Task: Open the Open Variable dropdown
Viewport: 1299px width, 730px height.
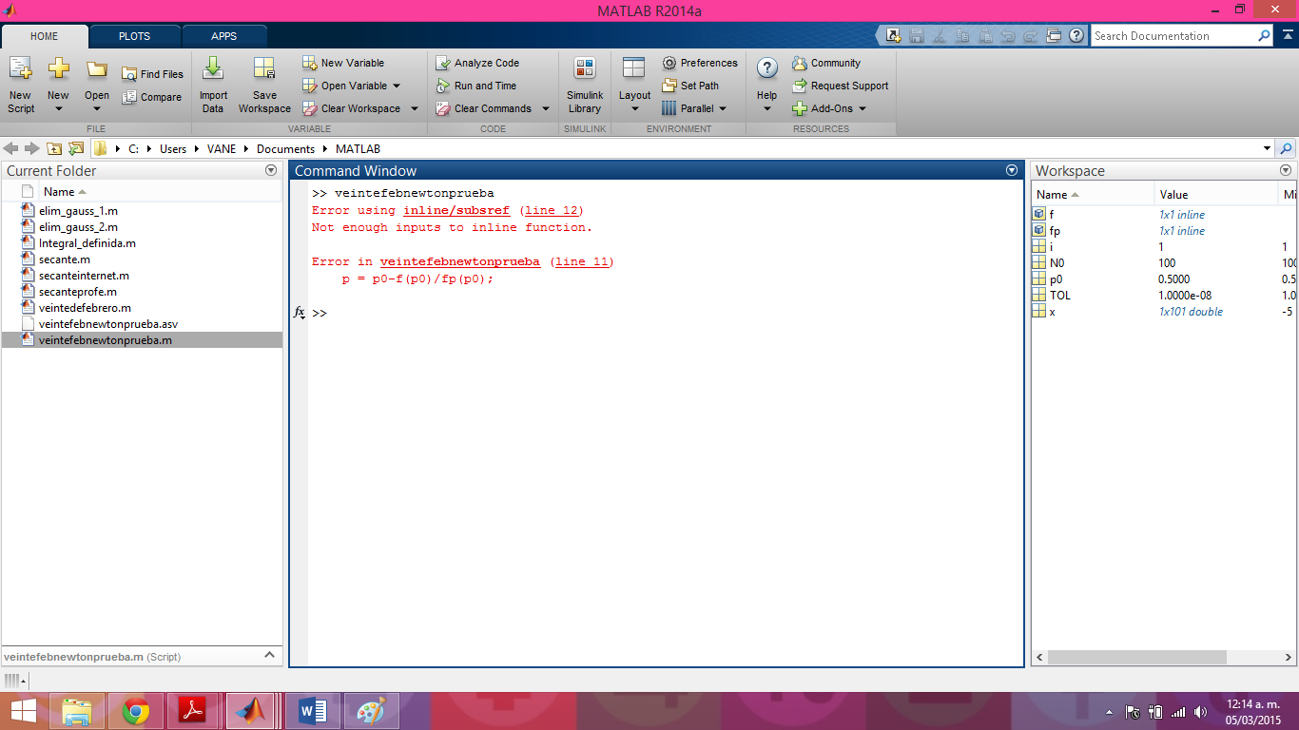Action: point(397,86)
